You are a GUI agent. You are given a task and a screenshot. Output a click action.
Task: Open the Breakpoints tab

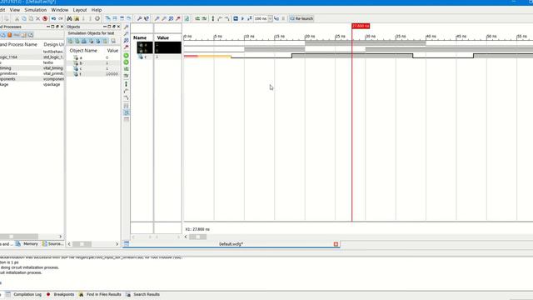(60, 294)
